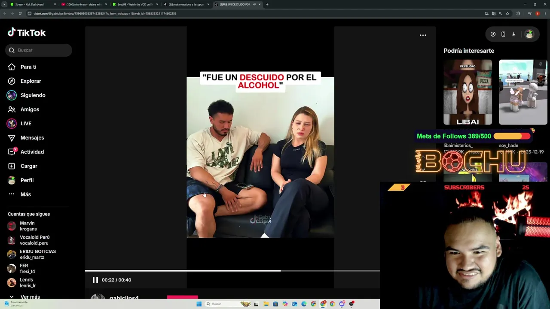This screenshot has width=550, height=309.
Task: Click the zoom magnifier icon in address bar
Action: (500, 13)
